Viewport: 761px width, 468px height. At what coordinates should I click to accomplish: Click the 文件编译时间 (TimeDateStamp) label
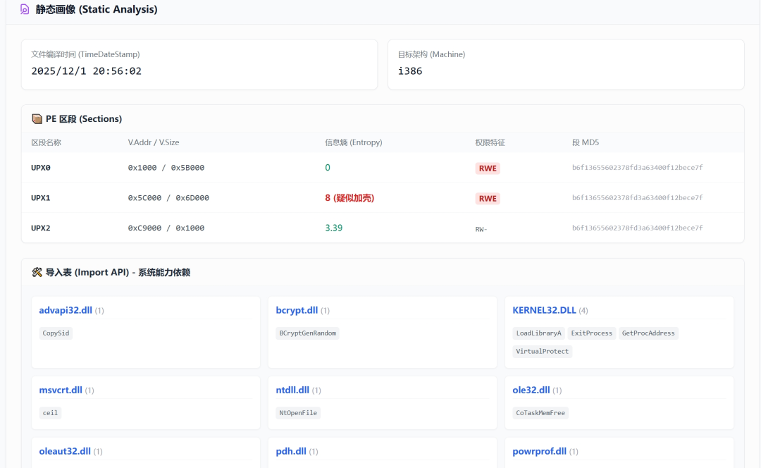(x=85, y=54)
